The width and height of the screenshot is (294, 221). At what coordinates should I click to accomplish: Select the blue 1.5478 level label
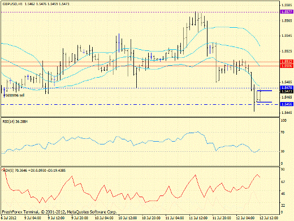point(287,88)
